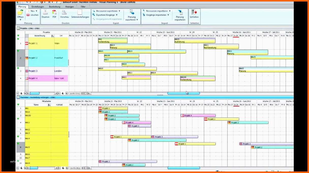Click the lock icon near the date field

pyautogui.click(x=63, y=93)
